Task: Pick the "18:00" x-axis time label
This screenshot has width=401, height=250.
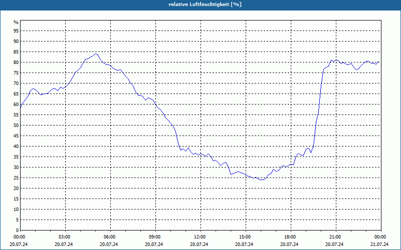Action: pos(290,237)
